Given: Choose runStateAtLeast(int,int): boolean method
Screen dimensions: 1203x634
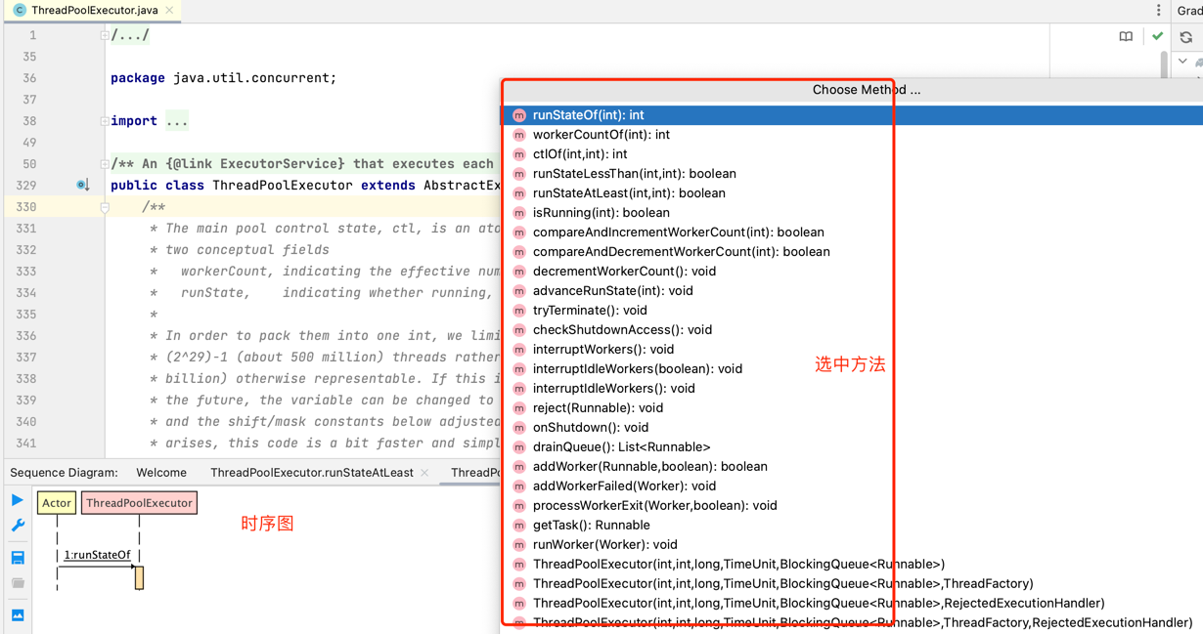Looking at the screenshot, I should click(852, 193).
